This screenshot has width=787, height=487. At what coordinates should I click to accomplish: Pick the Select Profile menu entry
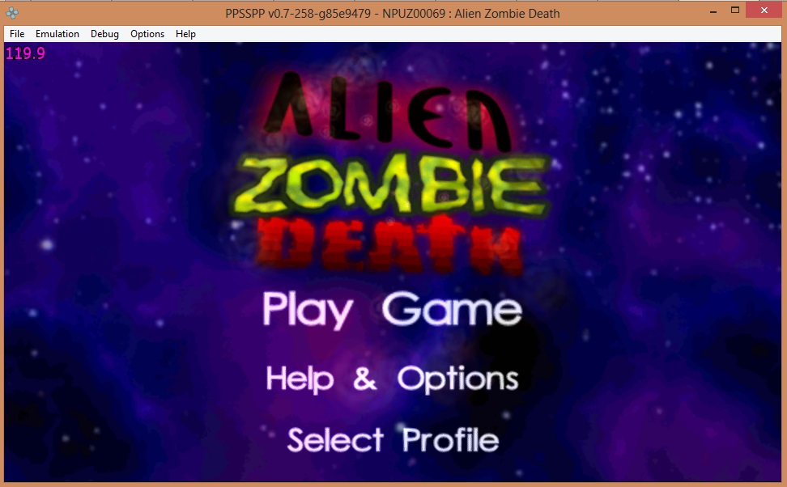393,440
